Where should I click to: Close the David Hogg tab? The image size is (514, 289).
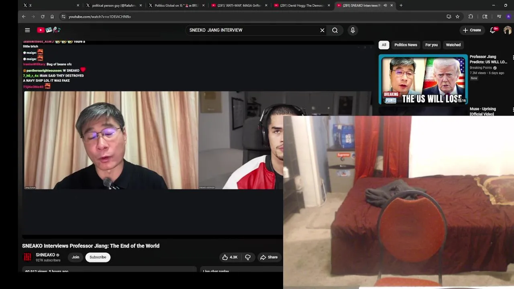click(x=329, y=5)
